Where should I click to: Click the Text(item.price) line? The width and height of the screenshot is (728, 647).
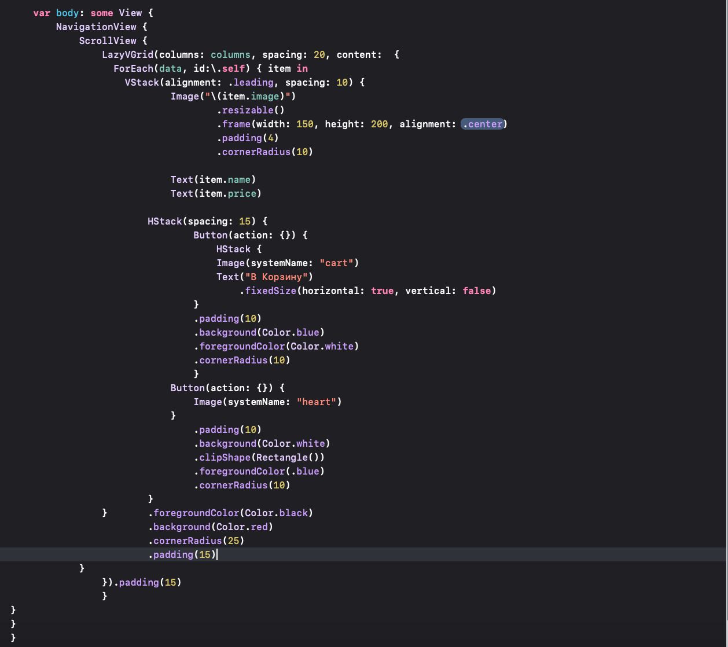216,193
